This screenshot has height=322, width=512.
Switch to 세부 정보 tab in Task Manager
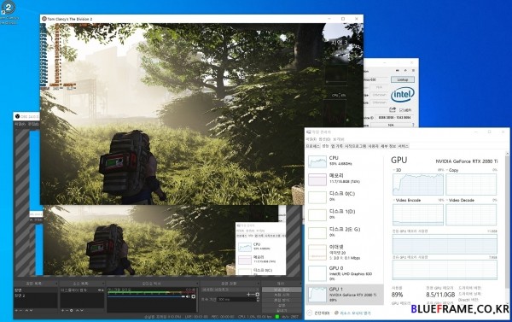388,146
